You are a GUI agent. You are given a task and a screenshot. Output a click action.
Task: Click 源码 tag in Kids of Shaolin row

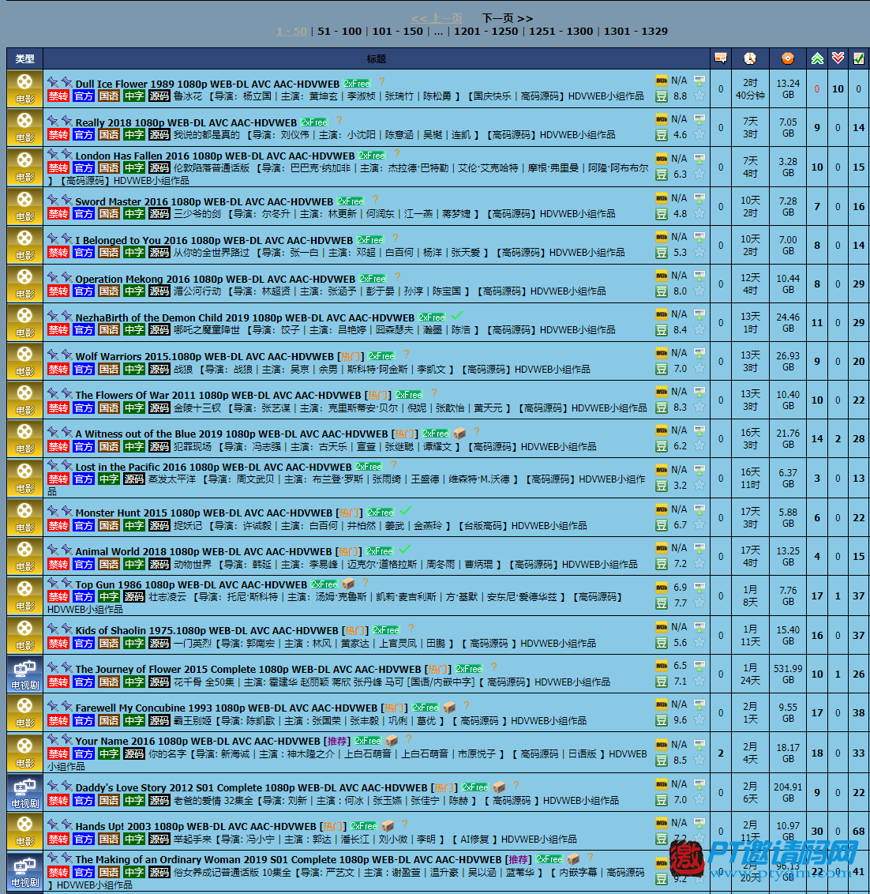coord(159,643)
